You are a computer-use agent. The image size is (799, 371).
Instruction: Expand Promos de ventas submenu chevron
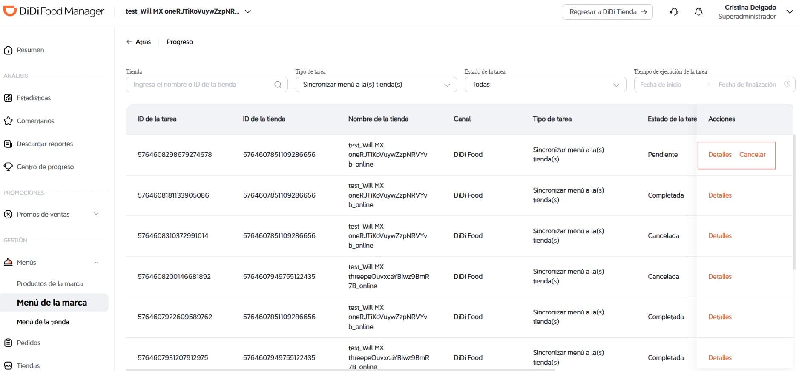[x=96, y=214]
